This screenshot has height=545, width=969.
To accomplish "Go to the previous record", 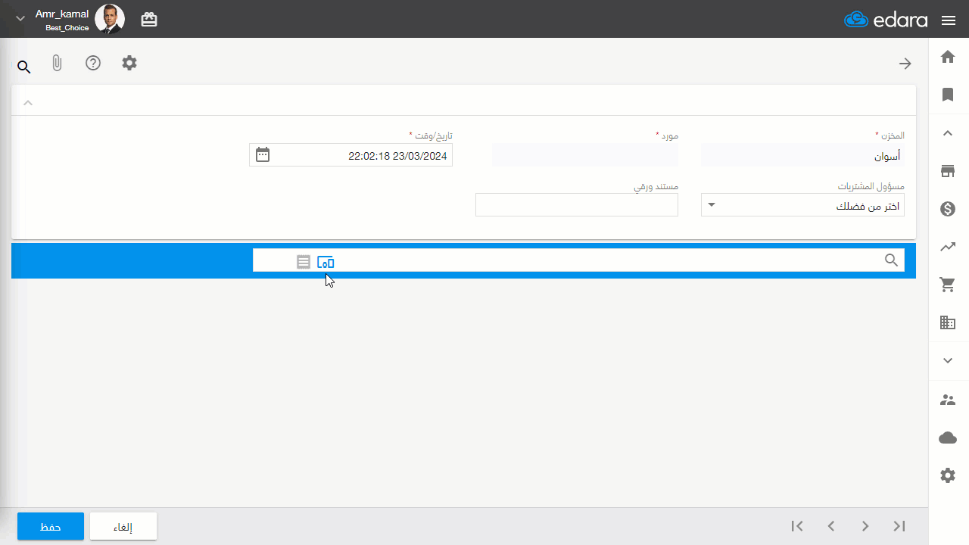I will click(831, 526).
